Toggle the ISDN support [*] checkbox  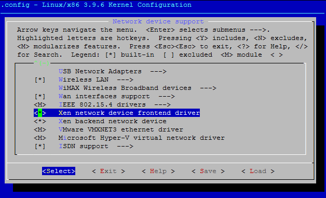click(x=39, y=147)
